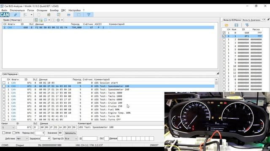Open the Файл menu

click(x=4, y=10)
